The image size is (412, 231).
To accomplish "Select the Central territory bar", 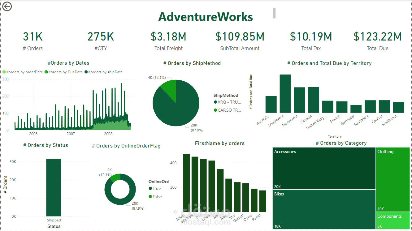I will tap(384, 106).
